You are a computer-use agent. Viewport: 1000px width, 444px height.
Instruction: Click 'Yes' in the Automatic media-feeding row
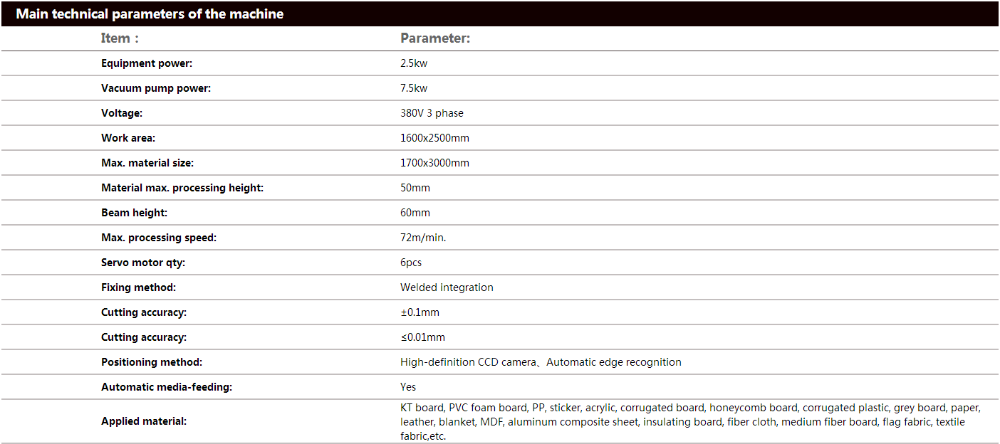click(408, 387)
